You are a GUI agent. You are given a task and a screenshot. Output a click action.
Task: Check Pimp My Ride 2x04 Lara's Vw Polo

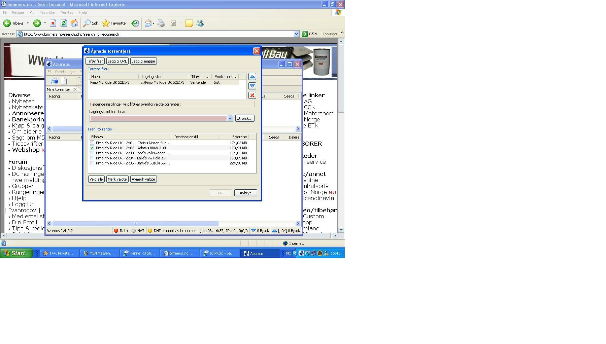pos(92,158)
